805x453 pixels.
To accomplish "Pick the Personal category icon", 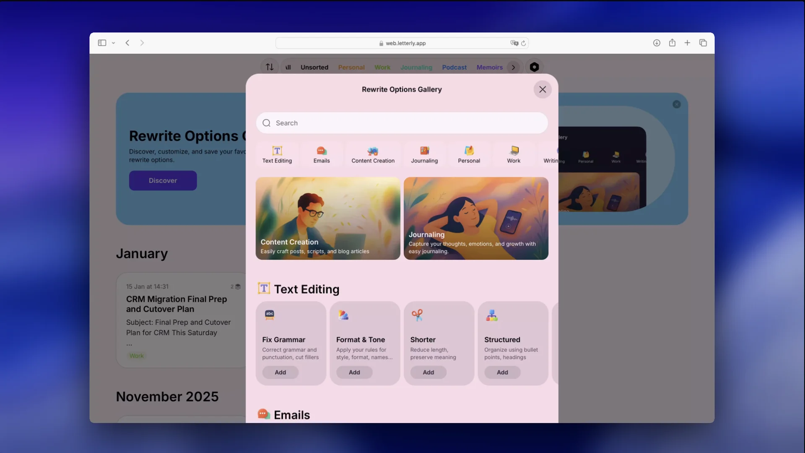I will click(x=469, y=151).
